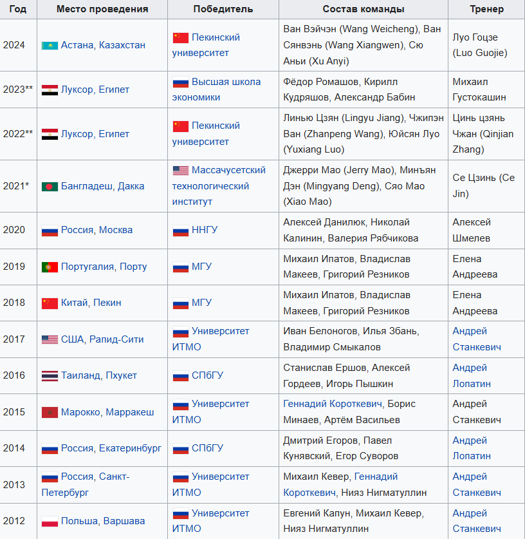Open Андрей Лопатин link in 2014 row
Image resolution: width=525 pixels, height=539 pixels.
(472, 448)
